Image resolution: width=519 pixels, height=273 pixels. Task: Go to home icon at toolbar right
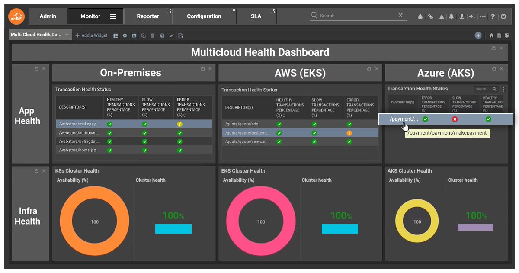[491, 35]
